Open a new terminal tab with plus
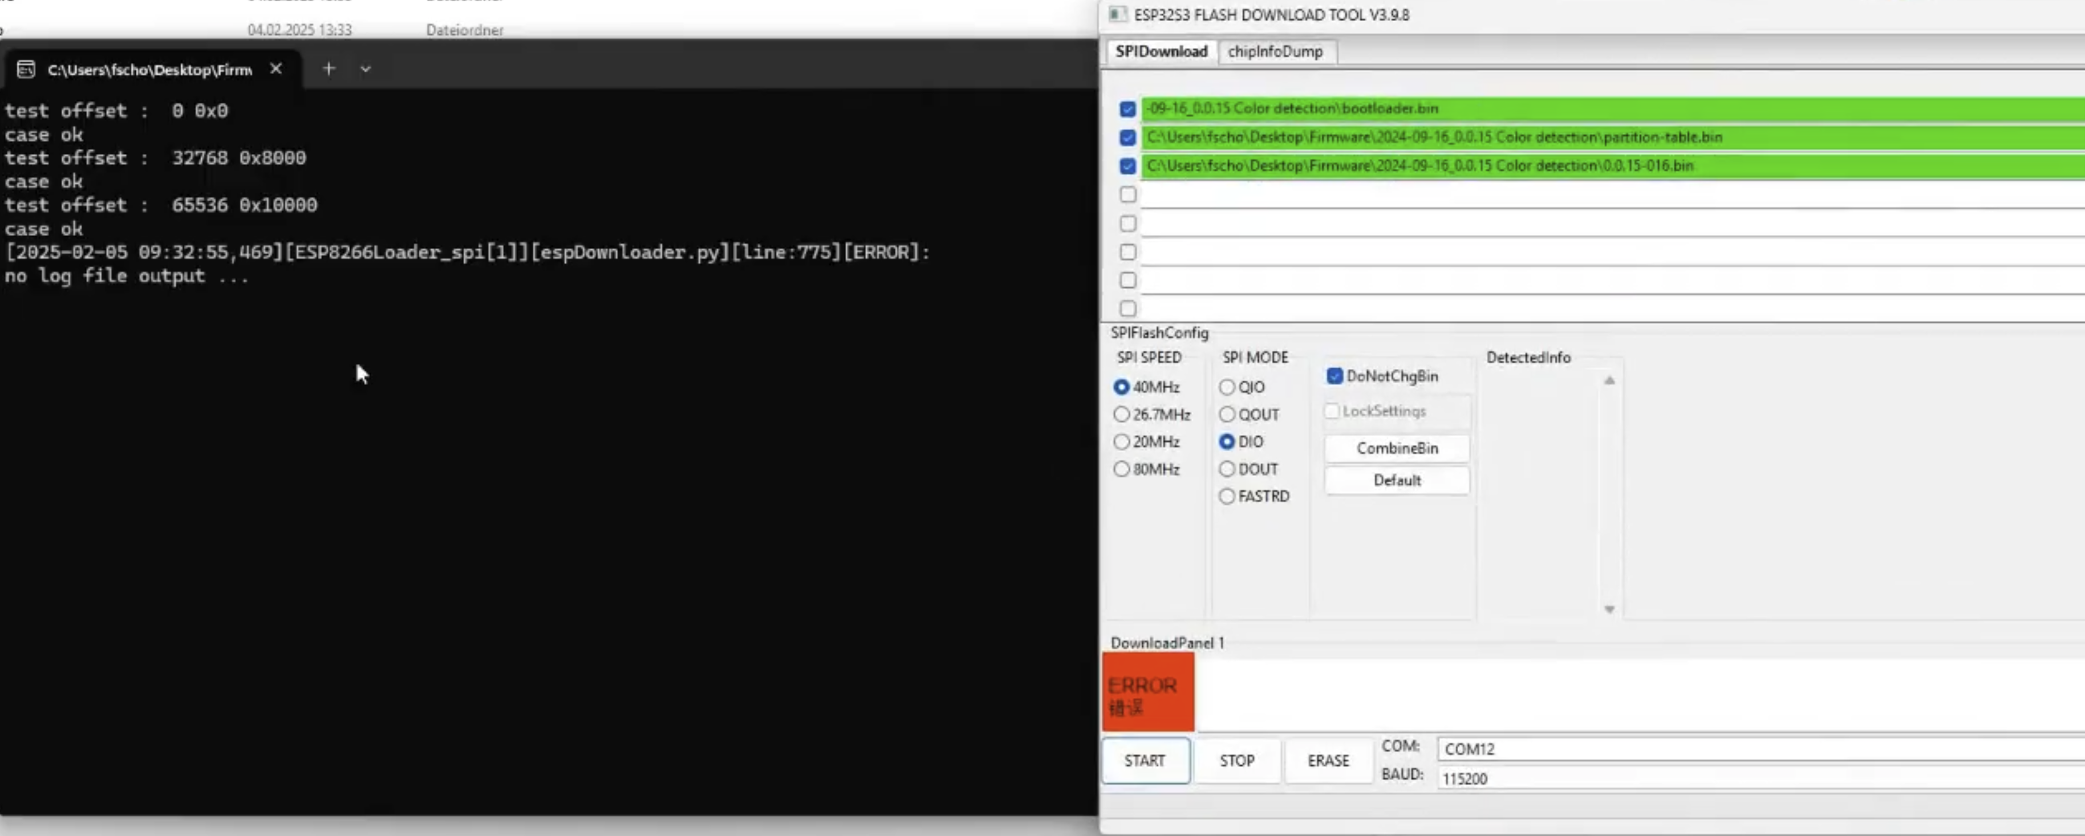Viewport: 2085px width, 836px height. (328, 69)
